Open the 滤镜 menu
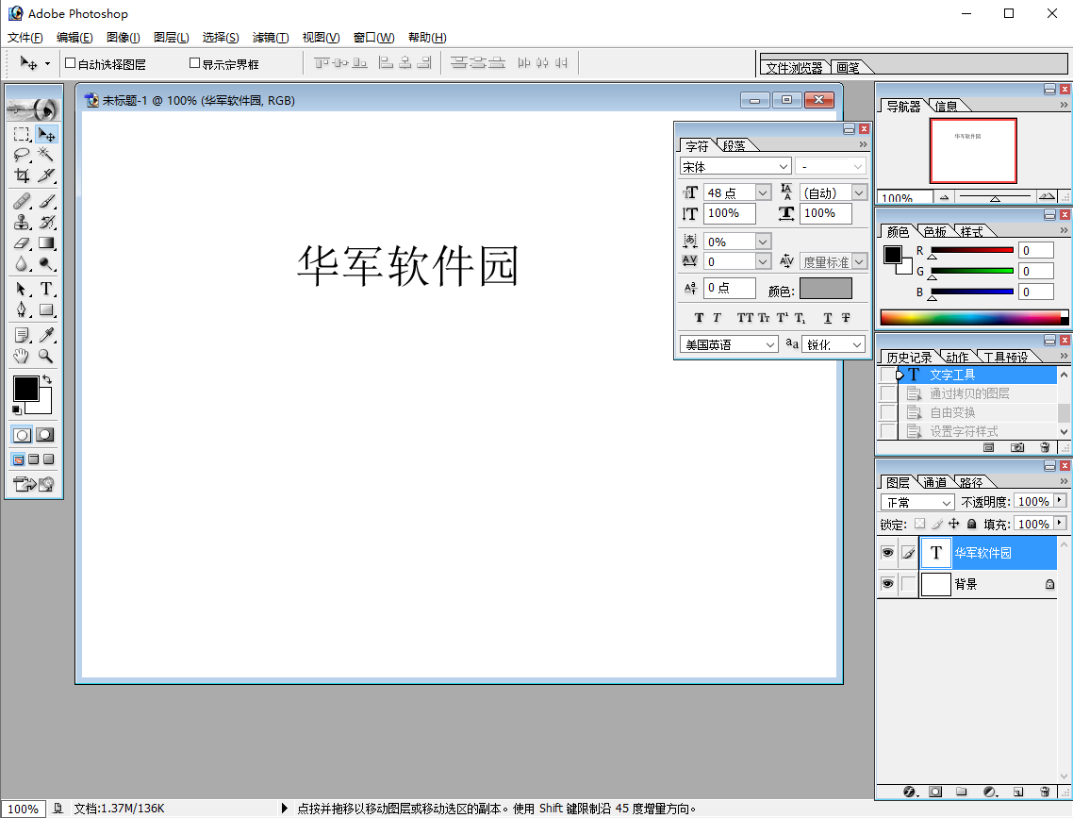 pyautogui.click(x=270, y=37)
